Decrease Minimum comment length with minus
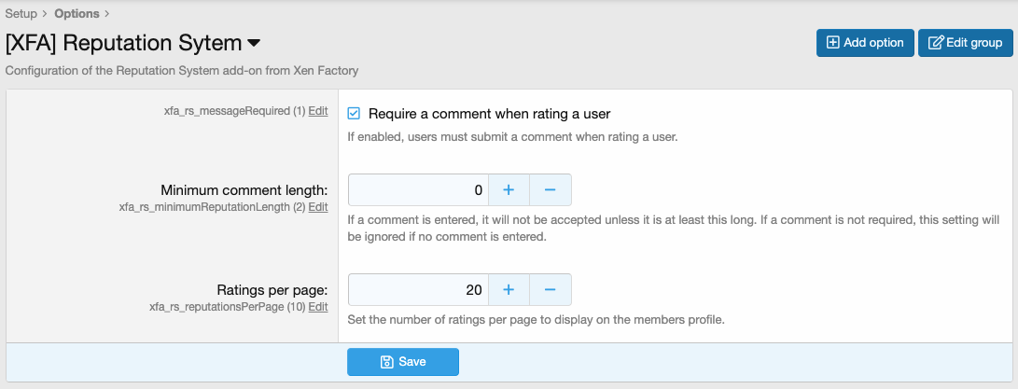The image size is (1018, 389). [551, 190]
